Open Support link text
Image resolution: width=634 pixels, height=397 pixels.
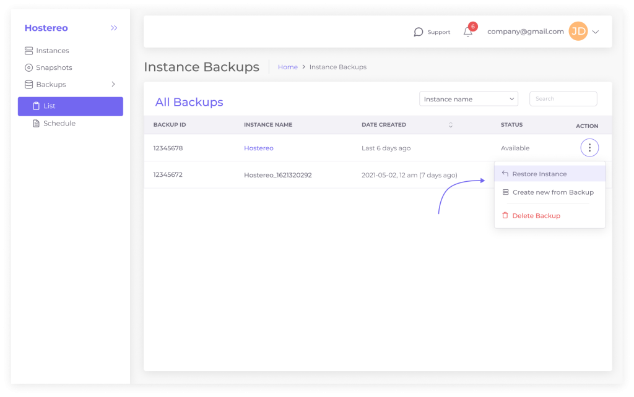pyautogui.click(x=439, y=32)
